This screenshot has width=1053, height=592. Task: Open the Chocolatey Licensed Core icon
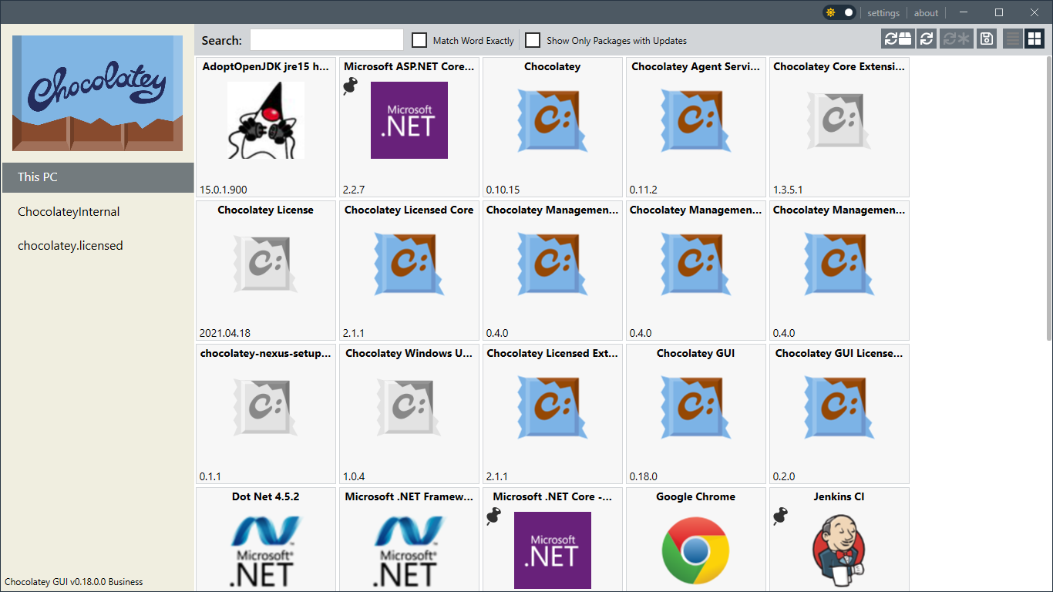tap(409, 264)
